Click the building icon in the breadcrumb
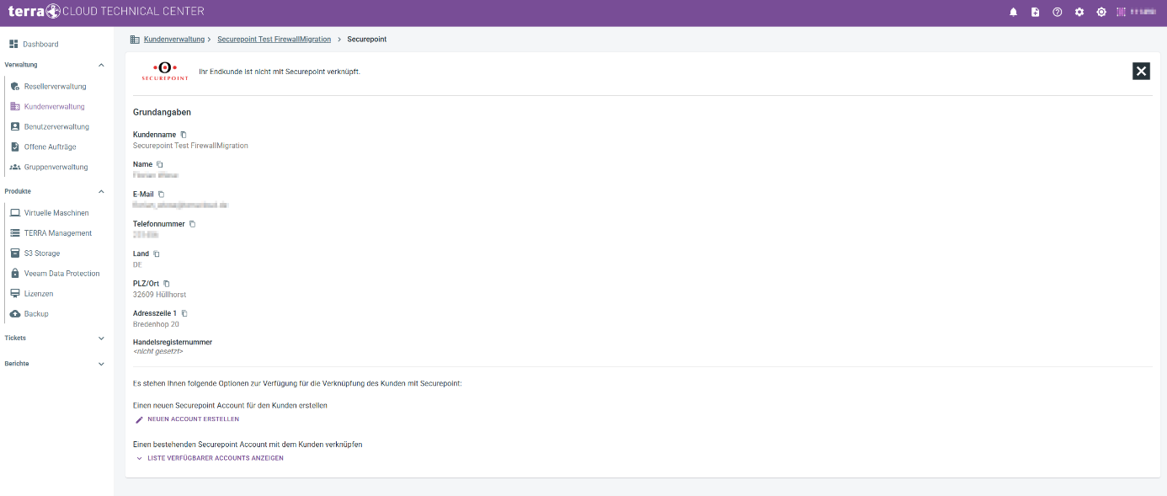The image size is (1167, 496). [x=135, y=39]
